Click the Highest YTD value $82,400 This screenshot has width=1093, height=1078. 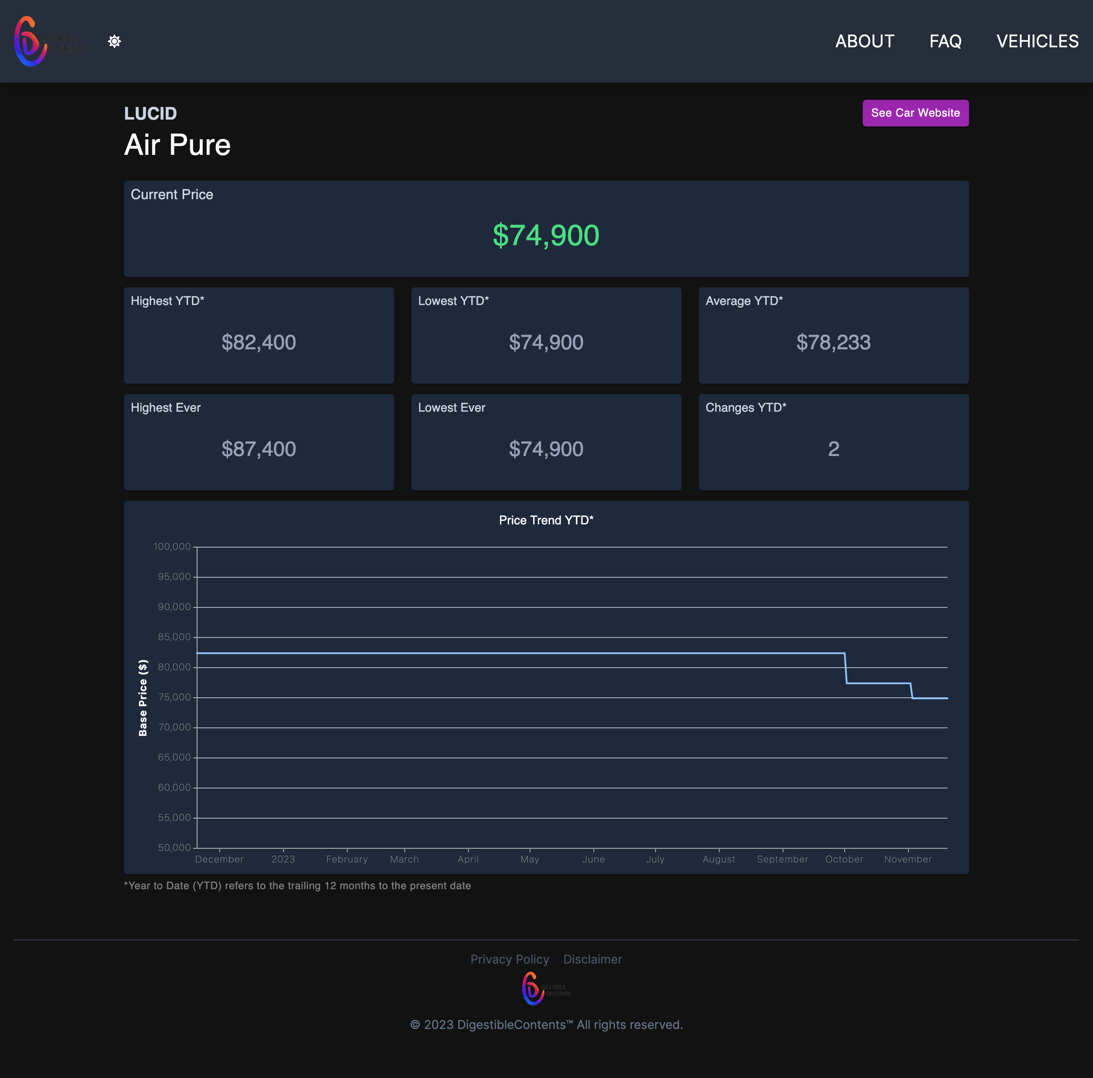tap(259, 342)
